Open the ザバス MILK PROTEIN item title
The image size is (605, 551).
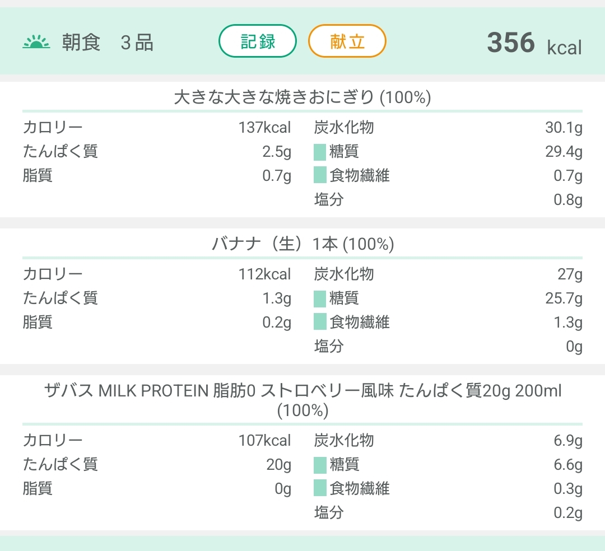(302, 400)
